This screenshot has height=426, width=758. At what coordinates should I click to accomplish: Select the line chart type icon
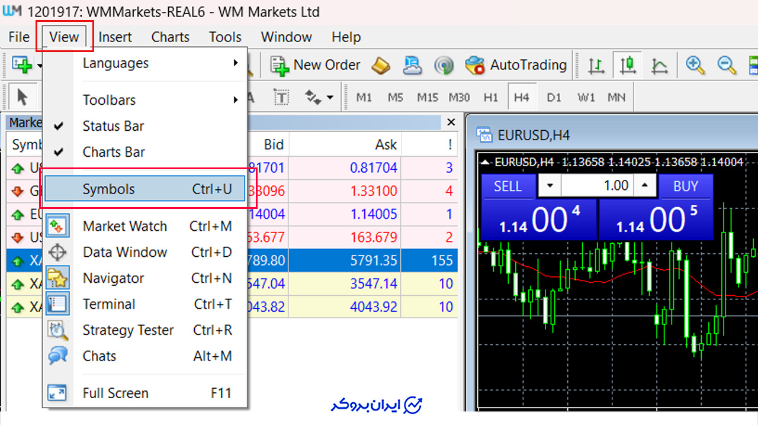(660, 65)
